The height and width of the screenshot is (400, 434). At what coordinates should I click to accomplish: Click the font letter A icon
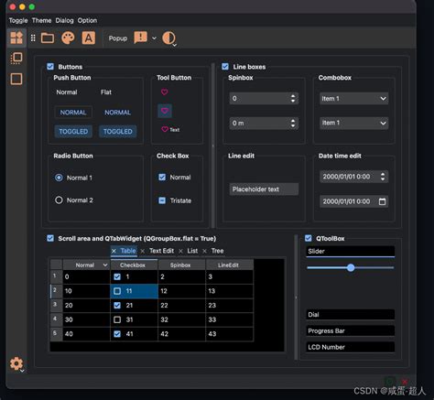click(x=89, y=38)
